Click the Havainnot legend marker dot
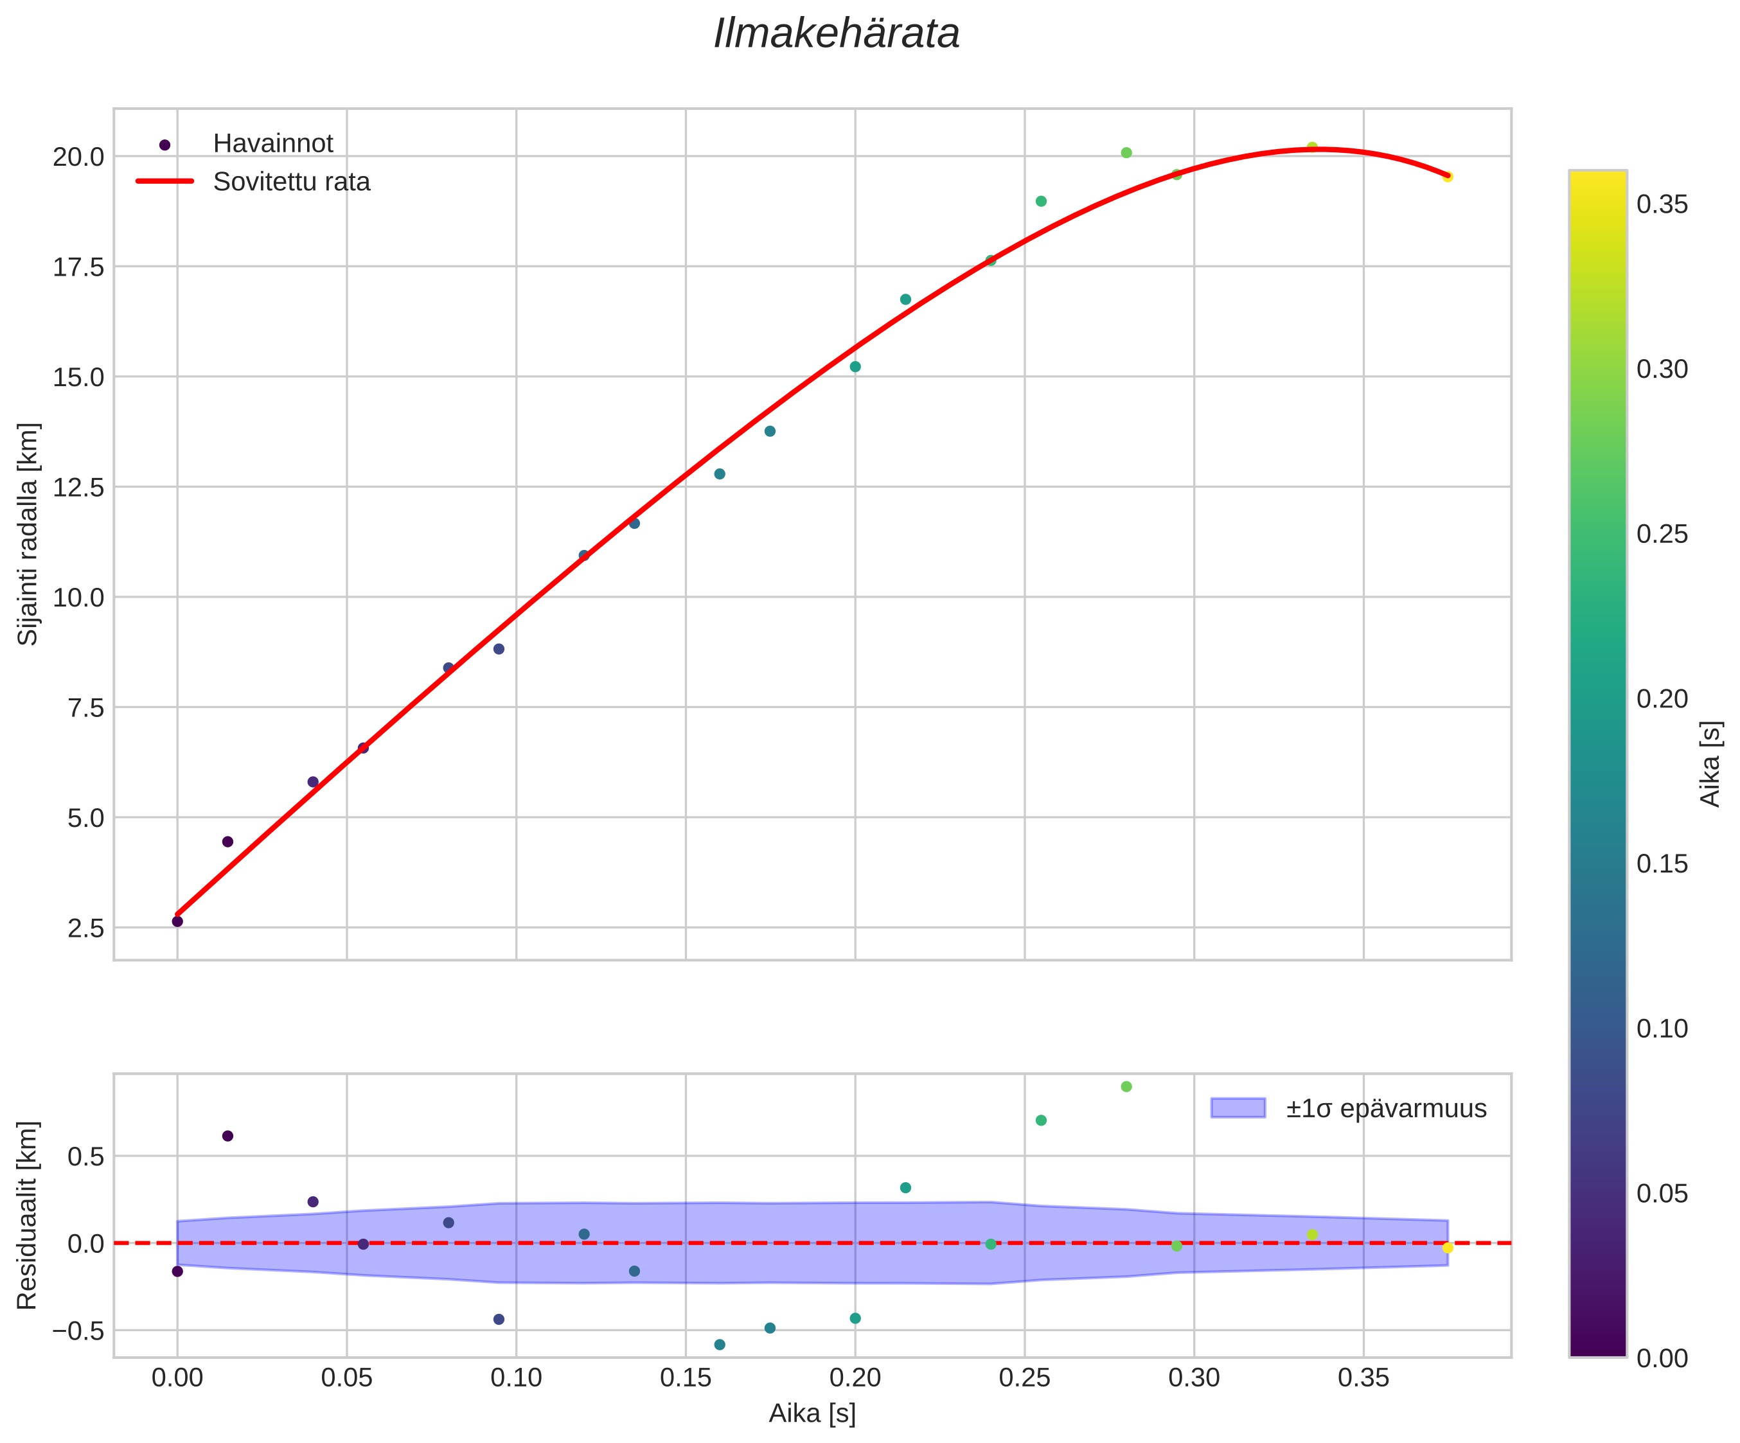 coord(164,145)
